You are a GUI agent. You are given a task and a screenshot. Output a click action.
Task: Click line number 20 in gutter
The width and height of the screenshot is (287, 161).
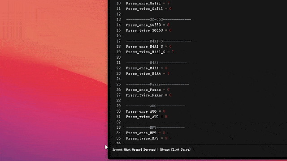point(118,57)
